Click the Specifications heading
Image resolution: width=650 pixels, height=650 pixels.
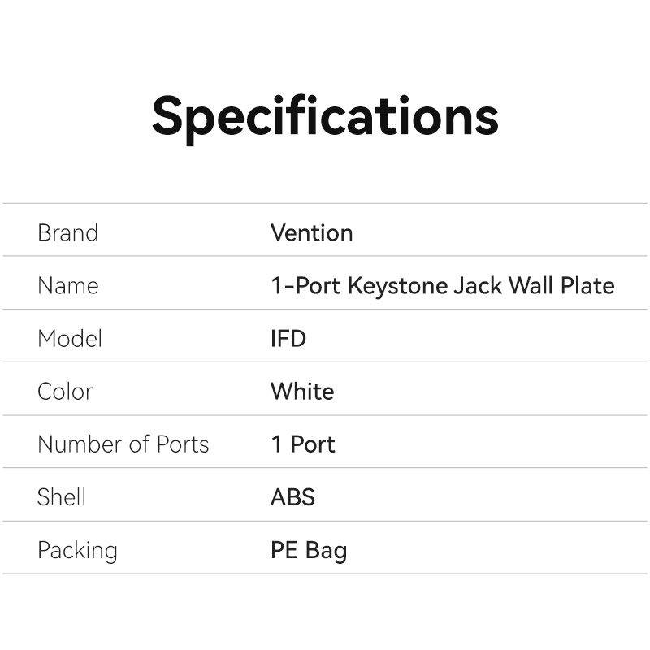click(325, 116)
